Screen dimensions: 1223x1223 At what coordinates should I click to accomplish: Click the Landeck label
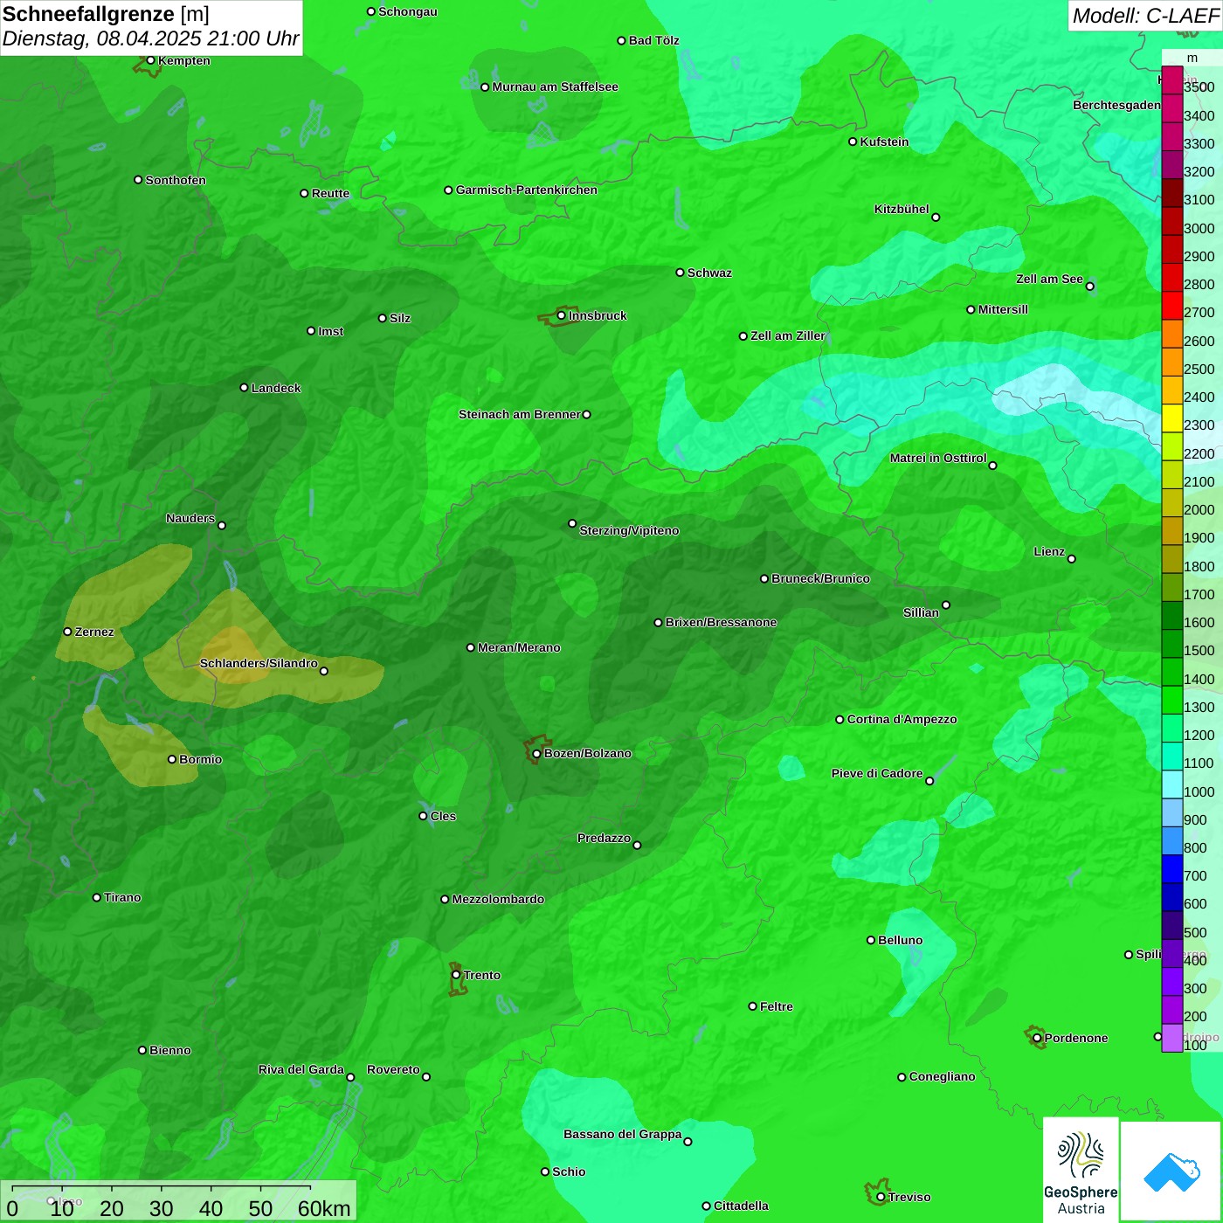click(276, 388)
